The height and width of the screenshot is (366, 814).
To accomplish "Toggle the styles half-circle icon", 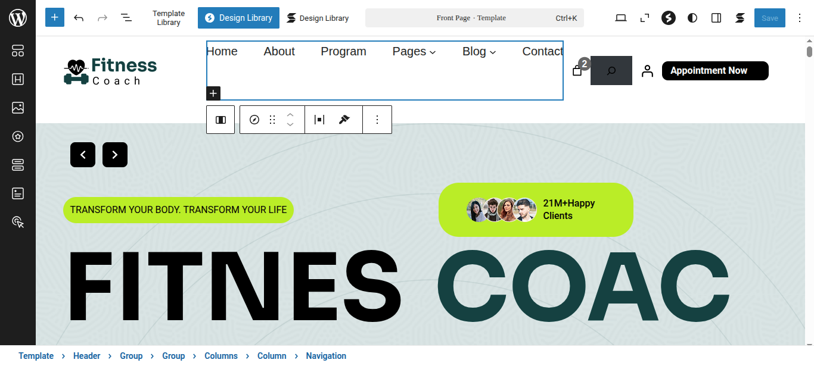I will 692,18.
